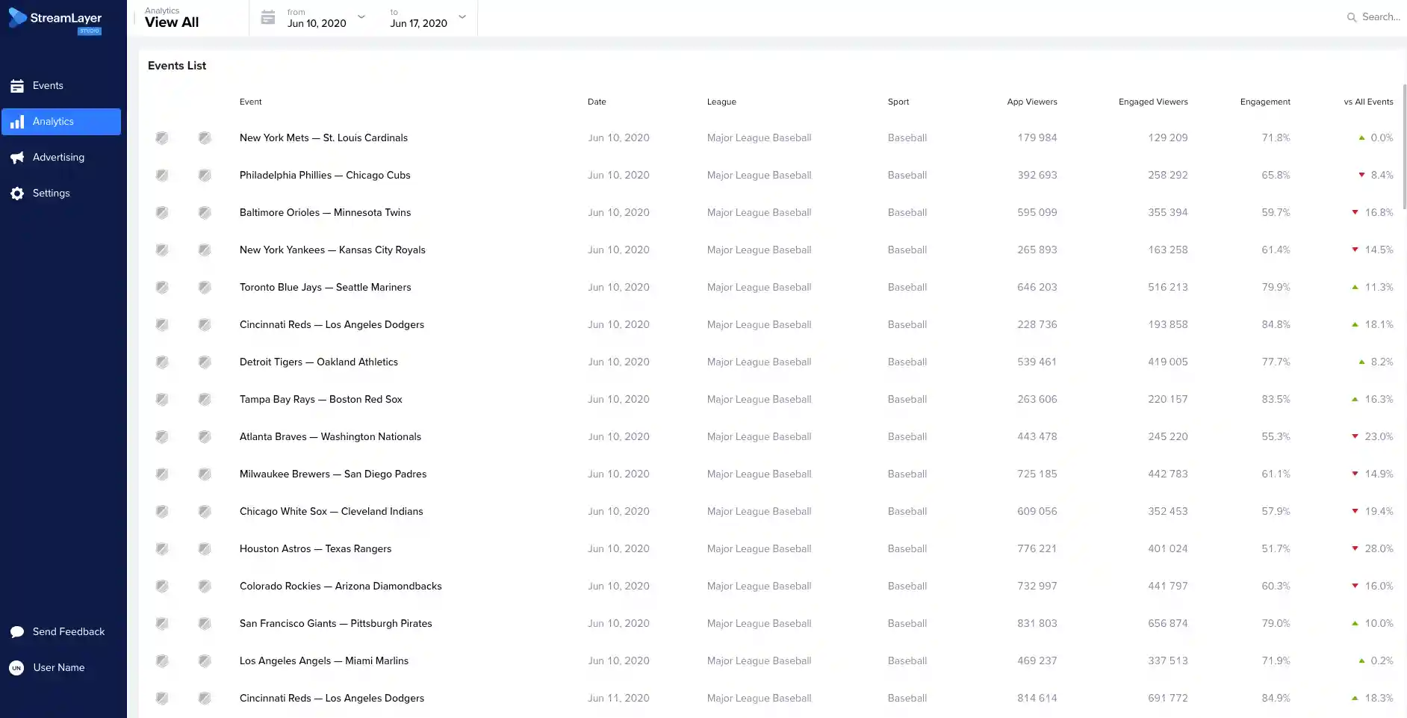Click the vertical scrollbar of events list

pyautogui.click(x=1404, y=146)
